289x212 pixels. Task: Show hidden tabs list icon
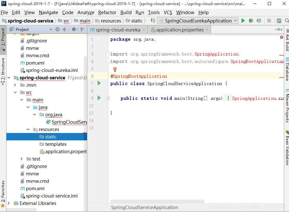[x=278, y=30]
